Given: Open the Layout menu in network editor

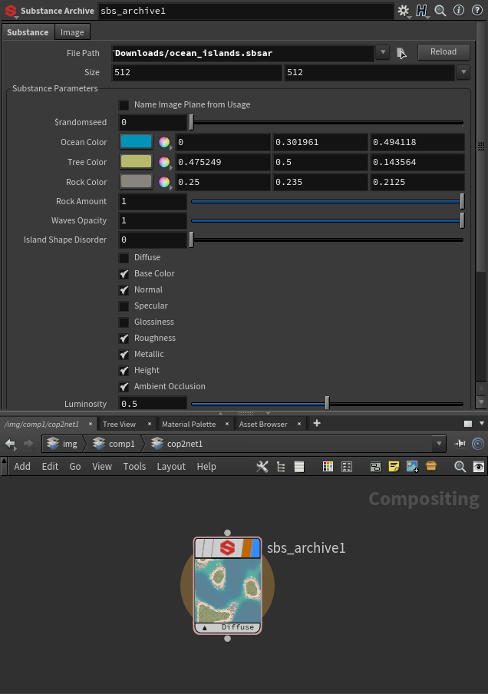Looking at the screenshot, I should 170,466.
